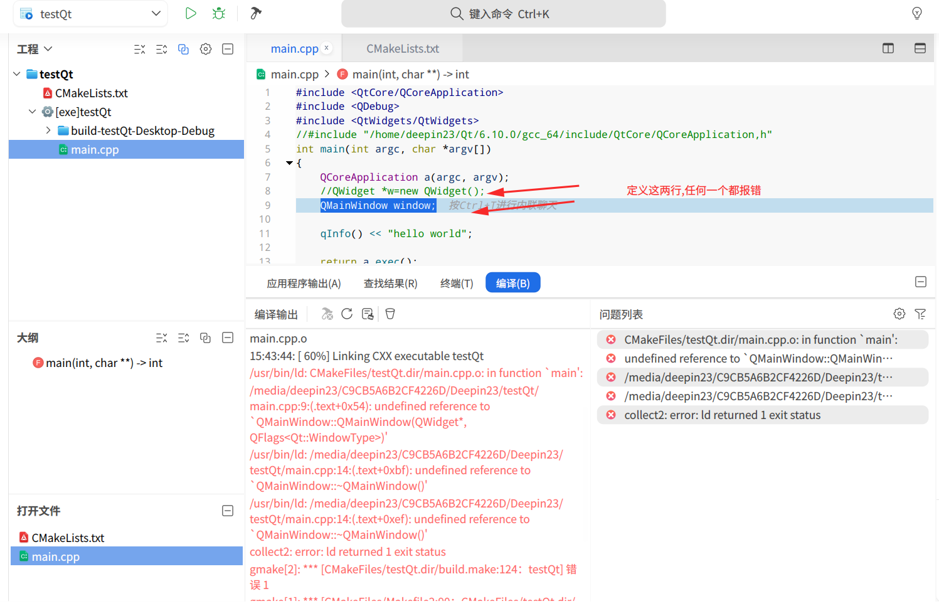The width and height of the screenshot is (939, 606).
Task: Run the project with the green play icon
Action: click(x=191, y=13)
